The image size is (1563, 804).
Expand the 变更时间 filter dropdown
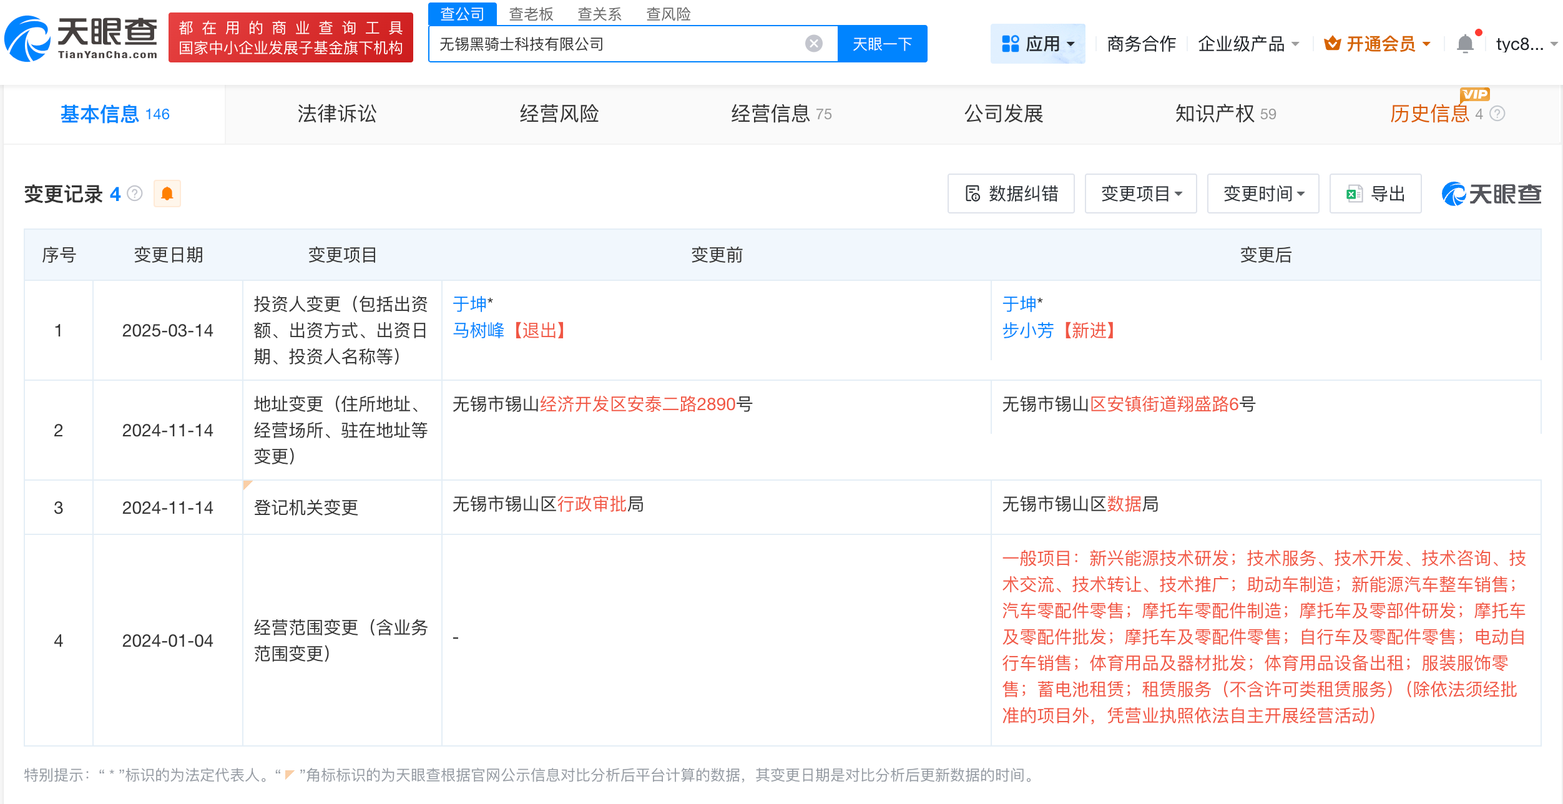[1263, 194]
